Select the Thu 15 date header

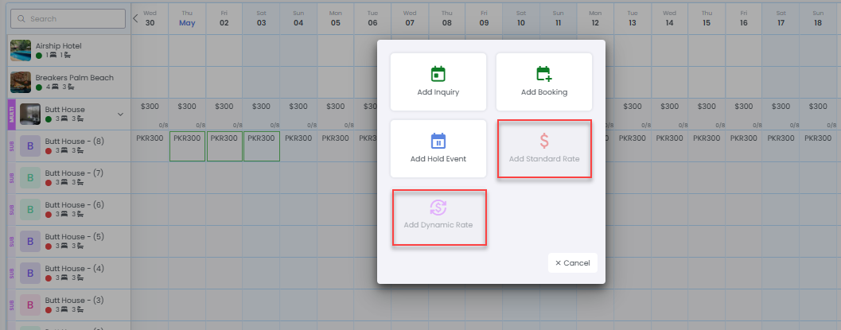(707, 18)
